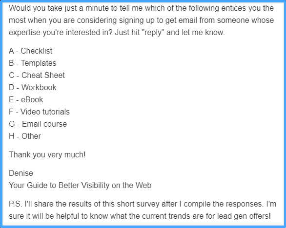Screen dimensions: 286x228
Task: Select "F - Video tutorials" option
Action: [39, 112]
